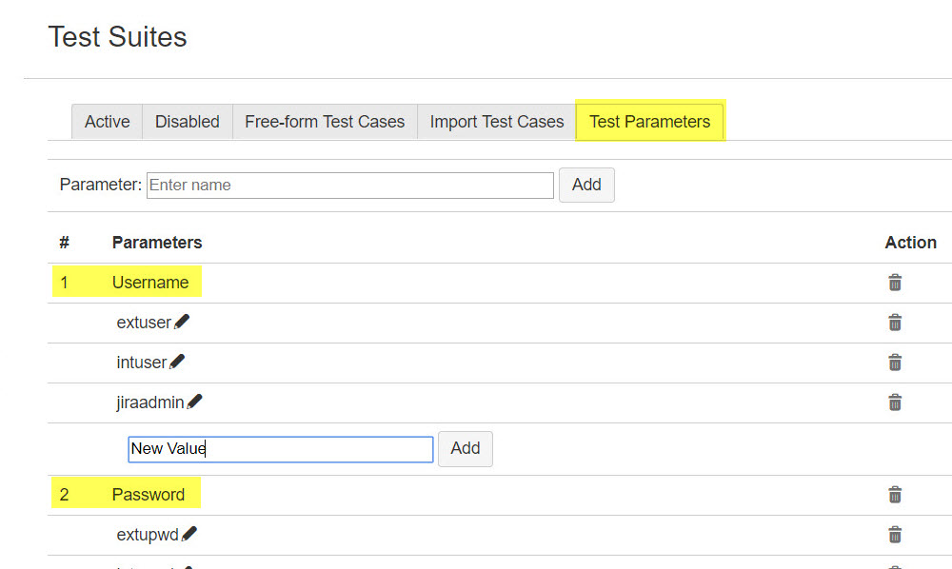
Task: Remove the jiraadmin value
Action: pyautogui.click(x=895, y=402)
